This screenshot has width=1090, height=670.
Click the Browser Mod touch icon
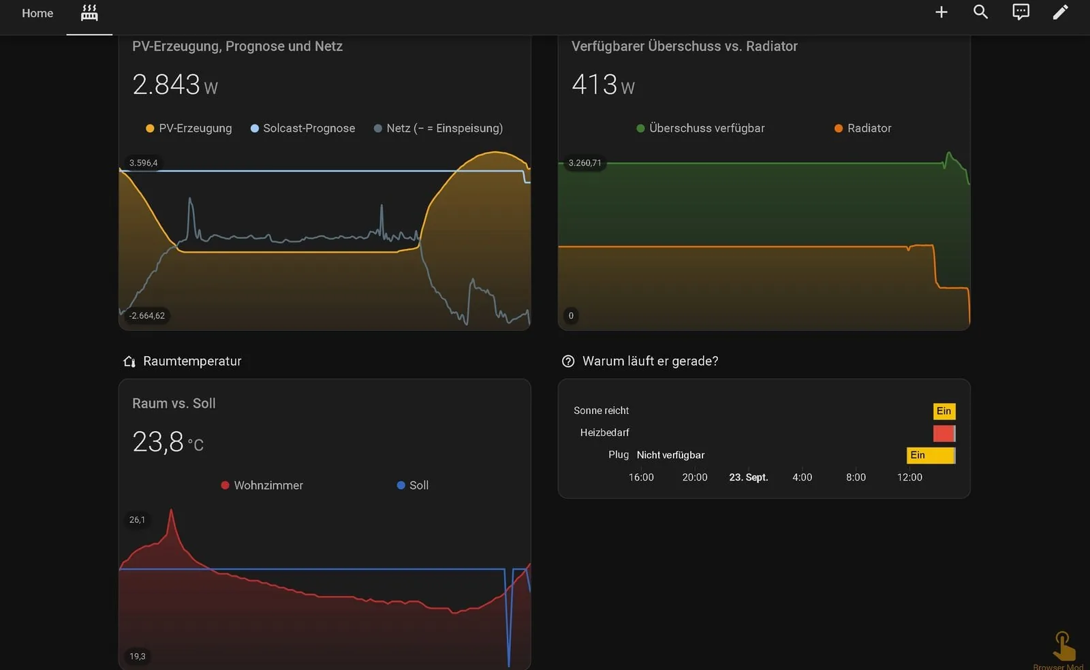[1062, 647]
